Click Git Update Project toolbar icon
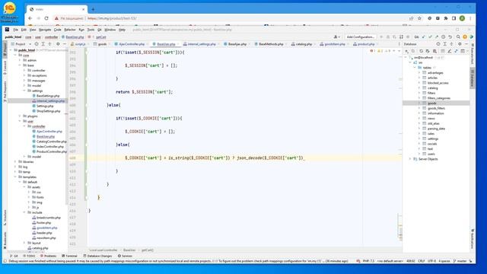Image resolution: width=487 pixels, height=274 pixels. pos(423,37)
